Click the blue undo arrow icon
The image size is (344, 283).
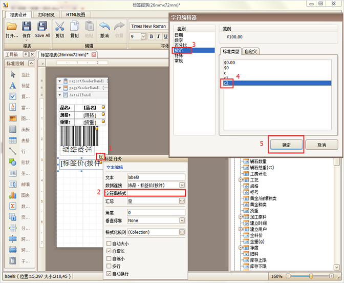click(104, 26)
